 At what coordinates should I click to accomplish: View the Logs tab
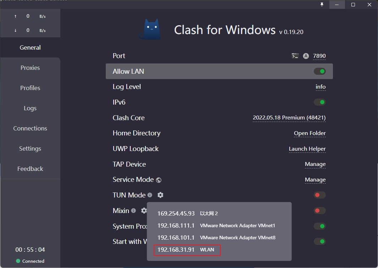30,108
